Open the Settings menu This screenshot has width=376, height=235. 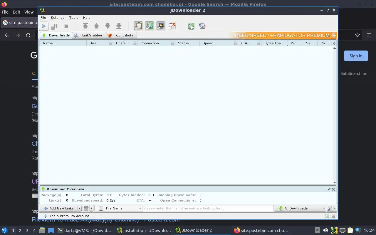[58, 18]
